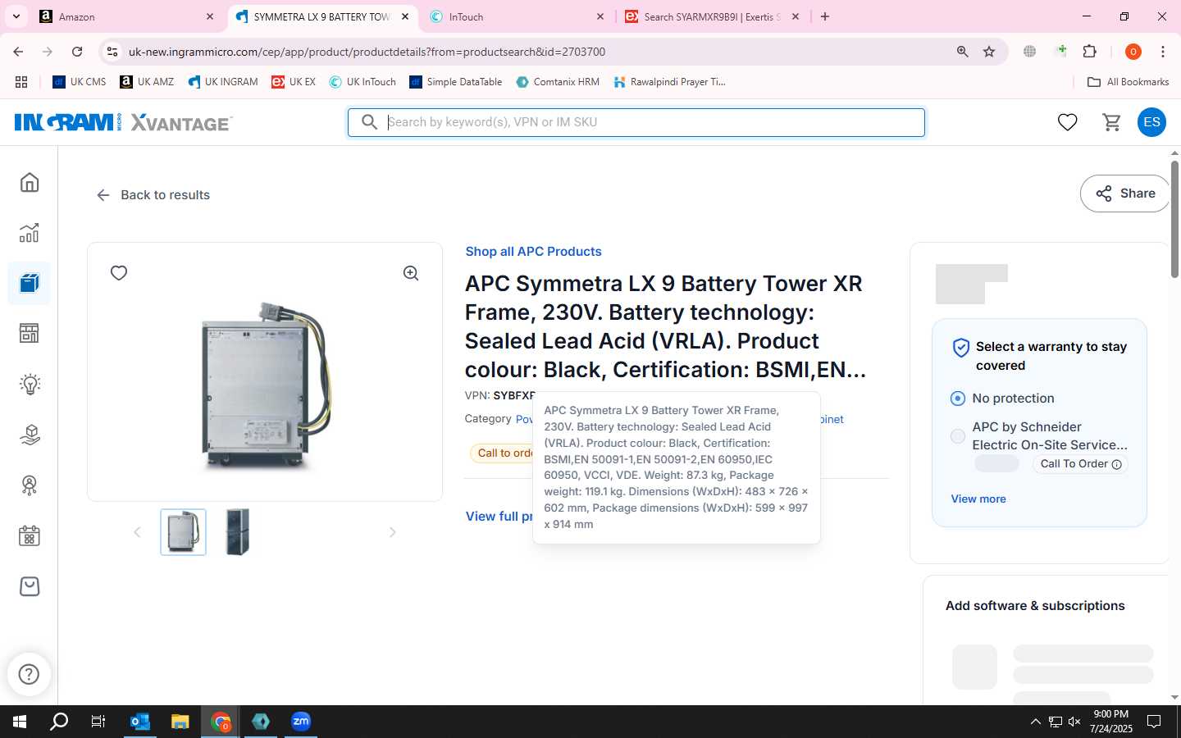Open the award ribbon icon in sidebar
The image size is (1181, 738).
click(x=30, y=485)
